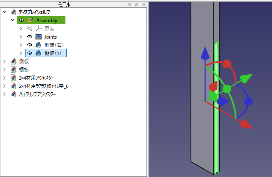Screen dimensions: 272x177
Task: Click the 2×4材用ラブリコ取付L字_6 document icon
Action: click(x=13, y=86)
